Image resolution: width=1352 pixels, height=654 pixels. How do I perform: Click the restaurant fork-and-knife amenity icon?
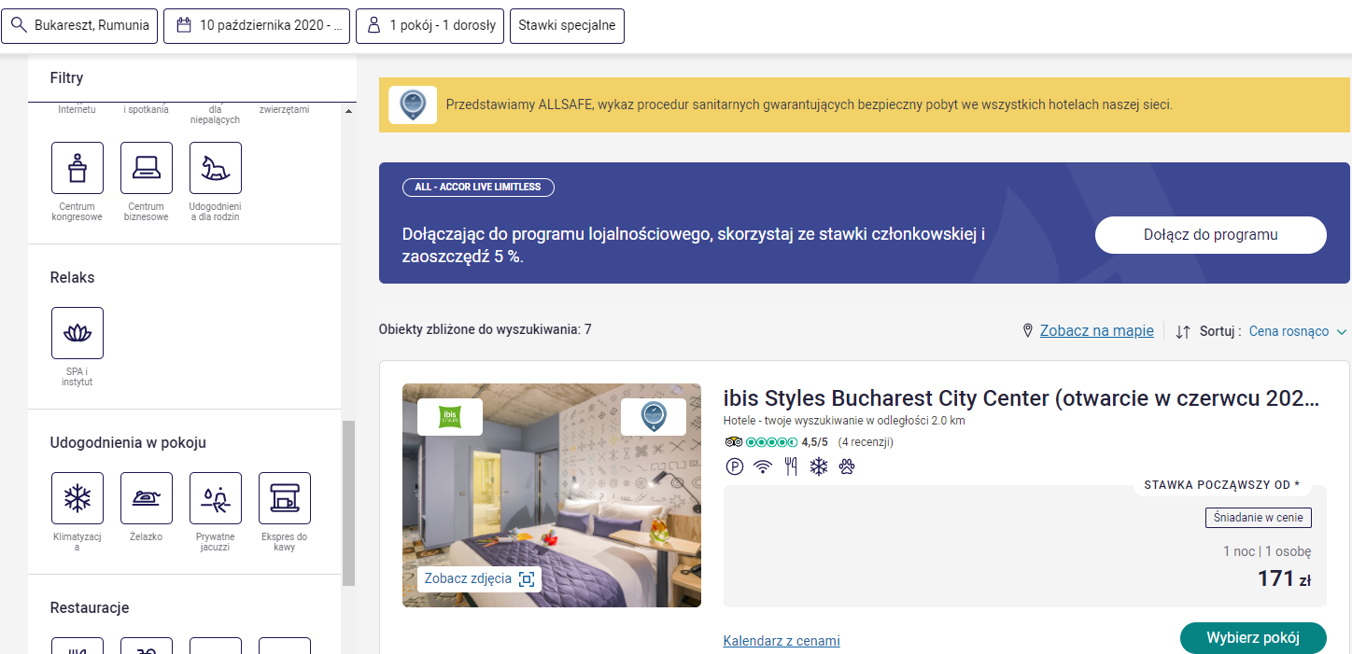click(791, 466)
